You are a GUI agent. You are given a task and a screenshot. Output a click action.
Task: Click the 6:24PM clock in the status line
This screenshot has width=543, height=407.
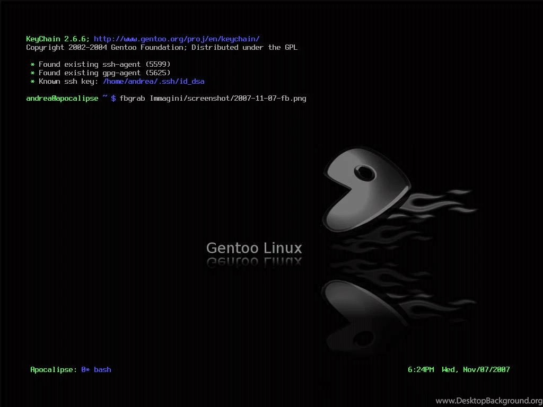[x=421, y=369]
